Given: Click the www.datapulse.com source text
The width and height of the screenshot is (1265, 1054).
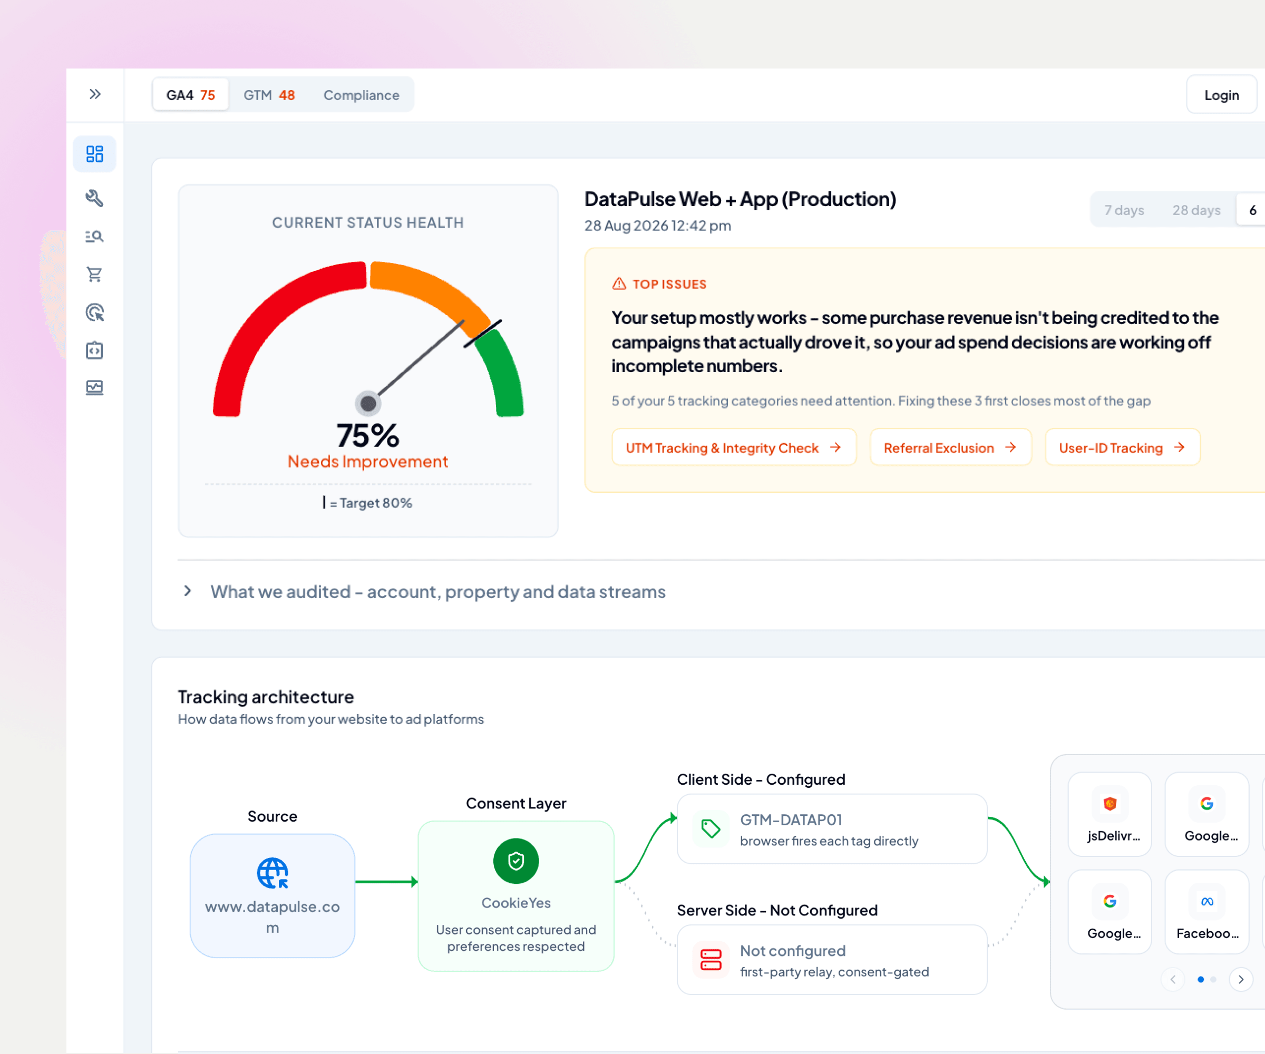Looking at the screenshot, I should tap(273, 918).
